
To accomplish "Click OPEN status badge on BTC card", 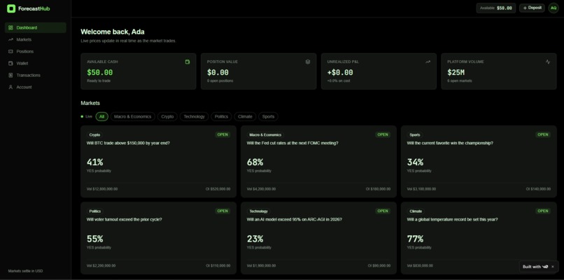I will pos(223,134).
